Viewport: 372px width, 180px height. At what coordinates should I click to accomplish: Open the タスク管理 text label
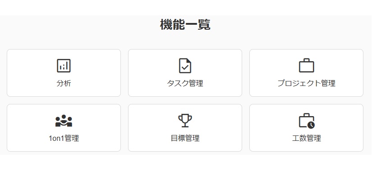click(185, 83)
